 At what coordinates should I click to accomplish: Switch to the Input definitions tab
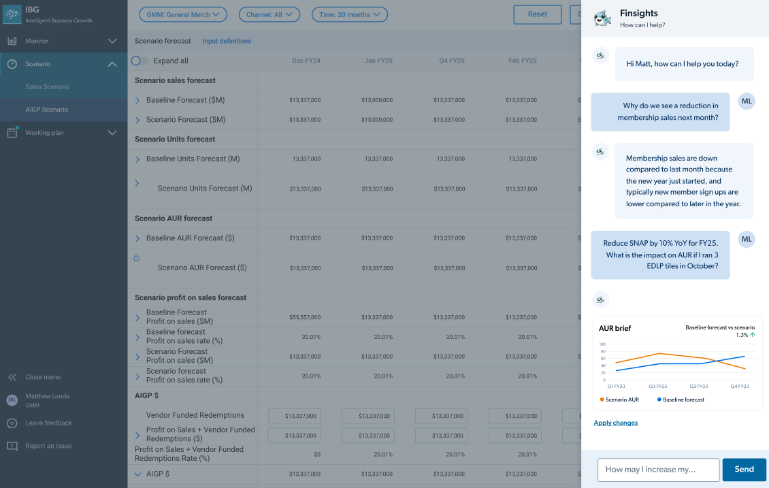tap(227, 41)
